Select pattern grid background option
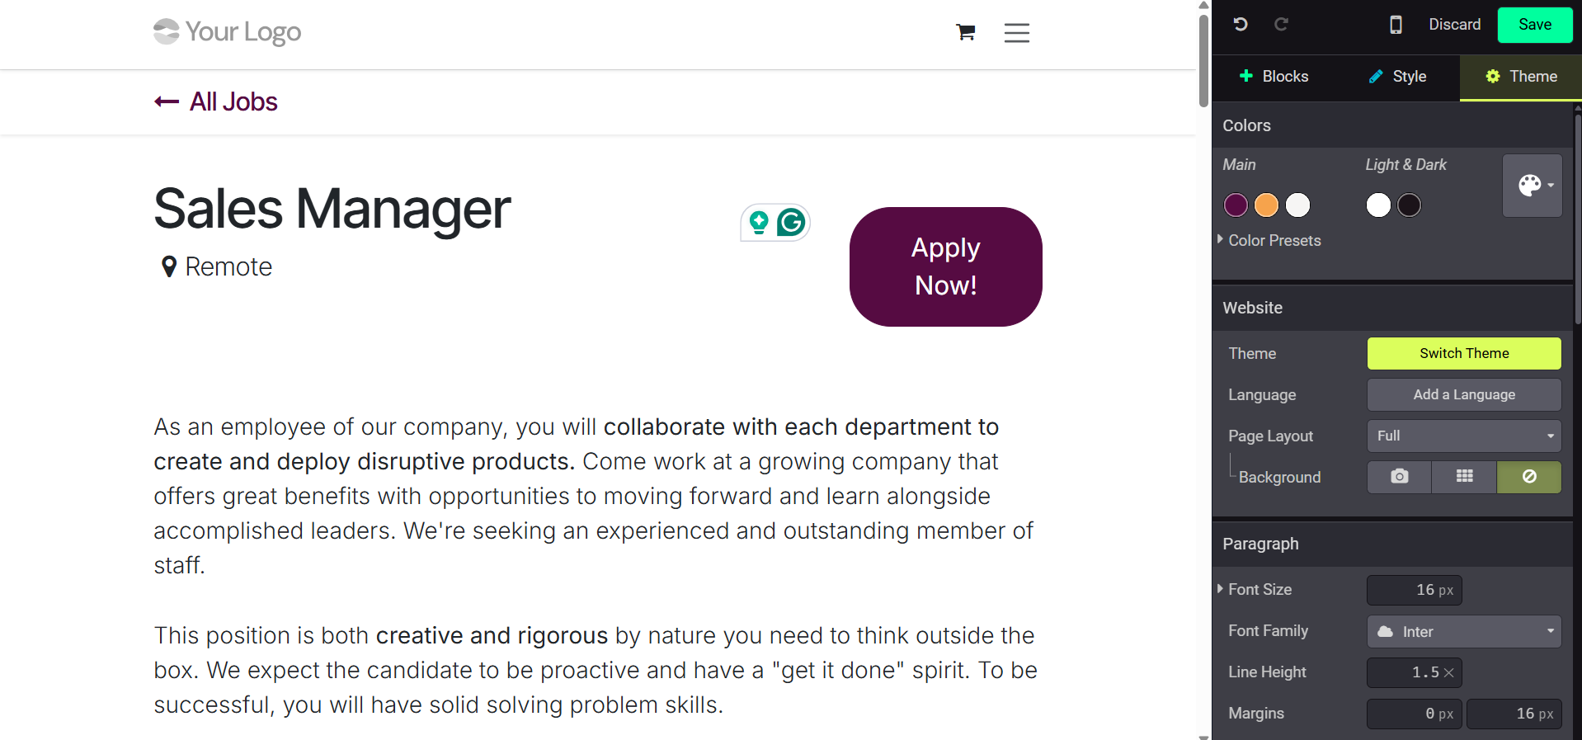The height and width of the screenshot is (740, 1582). (1464, 477)
